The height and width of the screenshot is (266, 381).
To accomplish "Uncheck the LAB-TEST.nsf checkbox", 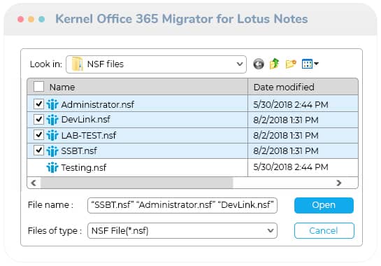I will click(x=38, y=135).
